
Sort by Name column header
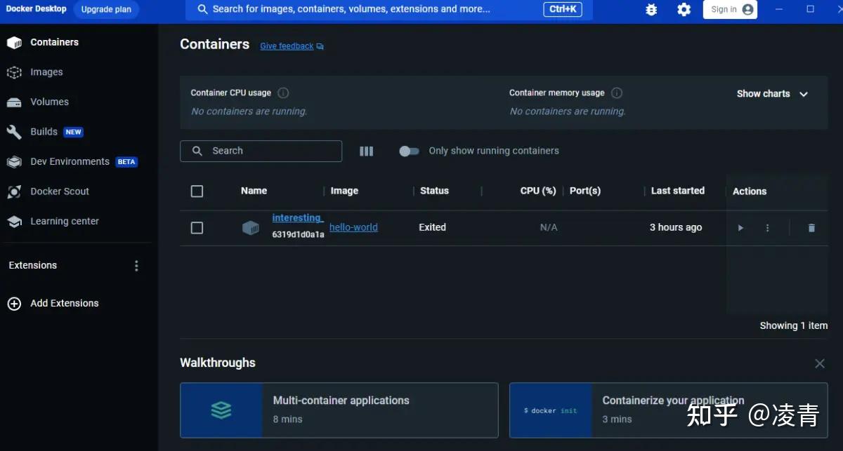click(254, 191)
